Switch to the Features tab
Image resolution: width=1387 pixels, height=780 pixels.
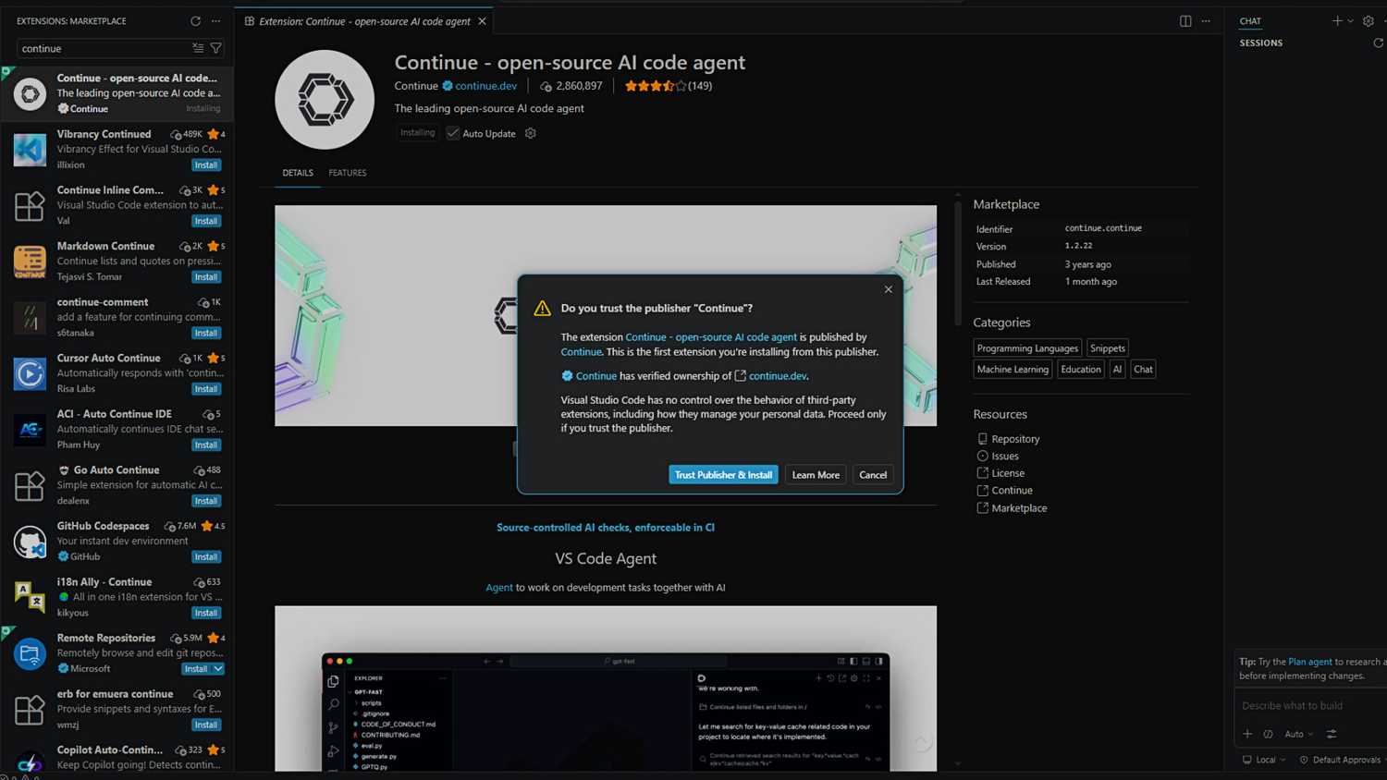[348, 173]
